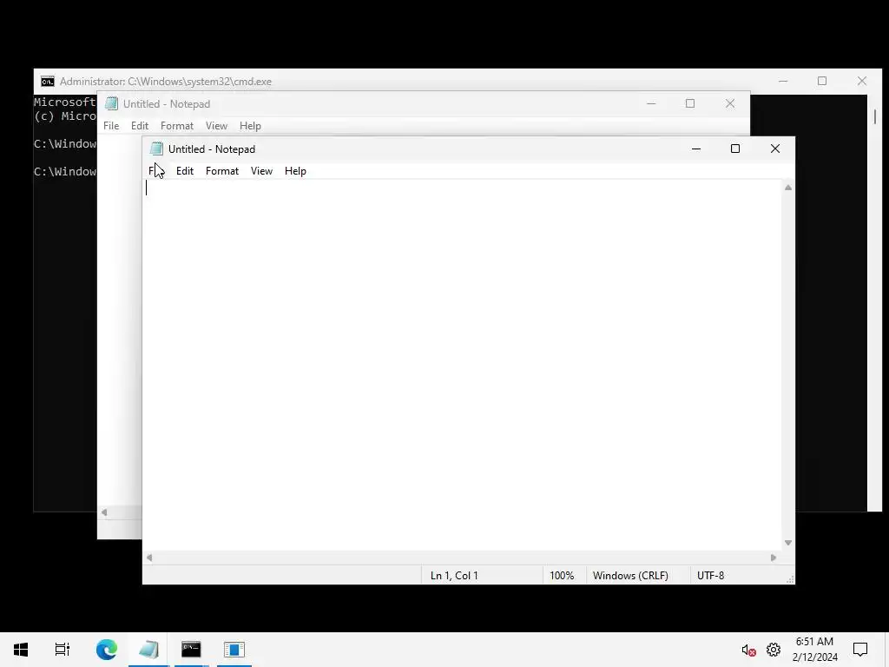This screenshot has width=889, height=667.
Task: Click the front Notepad title bar icon
Action: pos(156,149)
